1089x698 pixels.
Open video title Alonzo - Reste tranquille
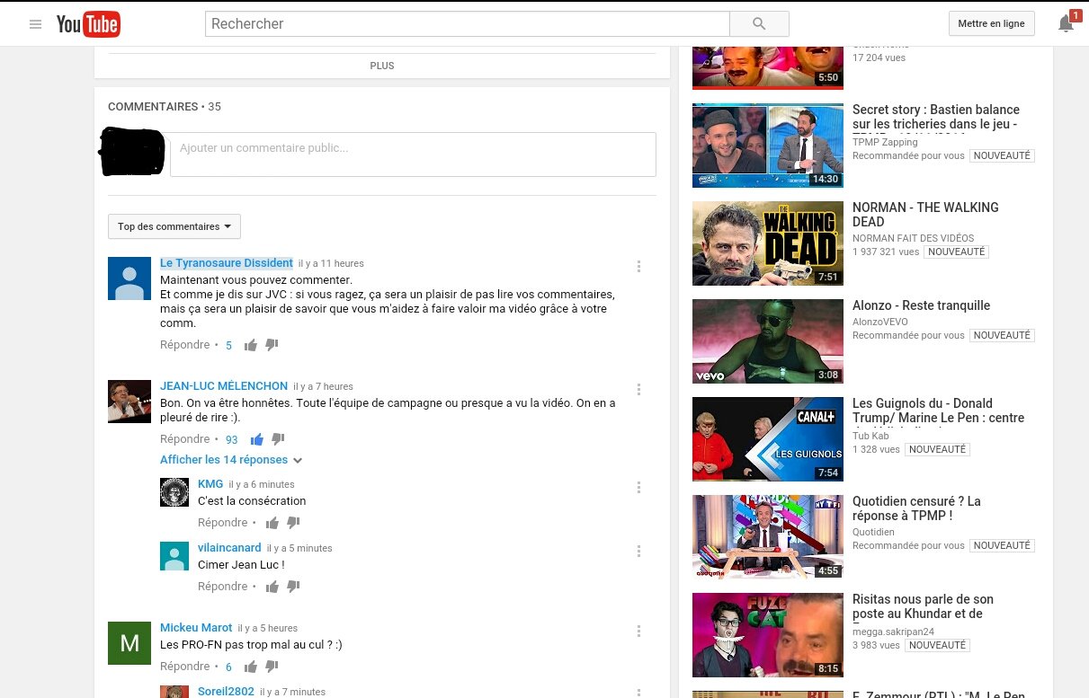921,305
